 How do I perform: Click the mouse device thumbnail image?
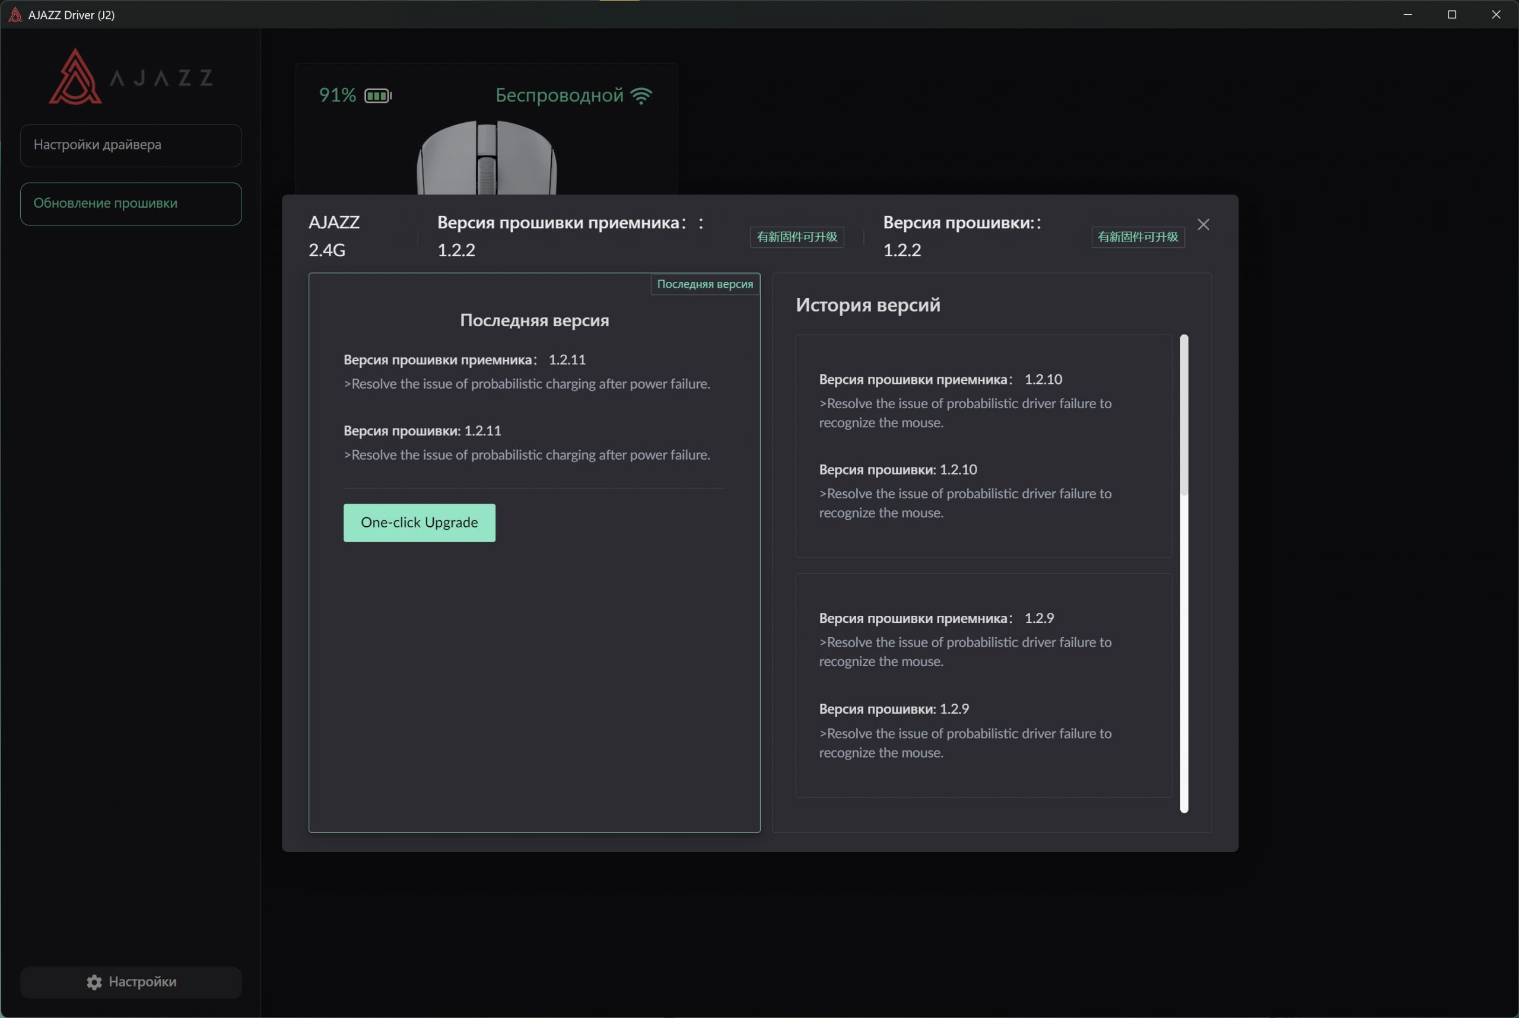(487, 157)
